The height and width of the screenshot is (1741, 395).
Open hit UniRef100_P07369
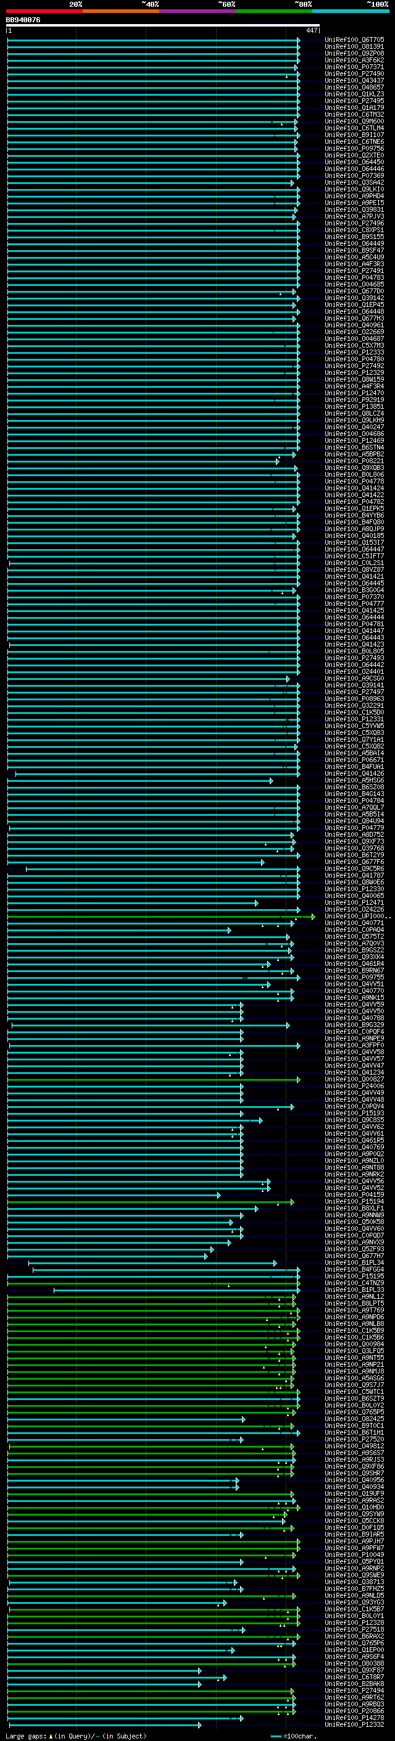pos(354,176)
